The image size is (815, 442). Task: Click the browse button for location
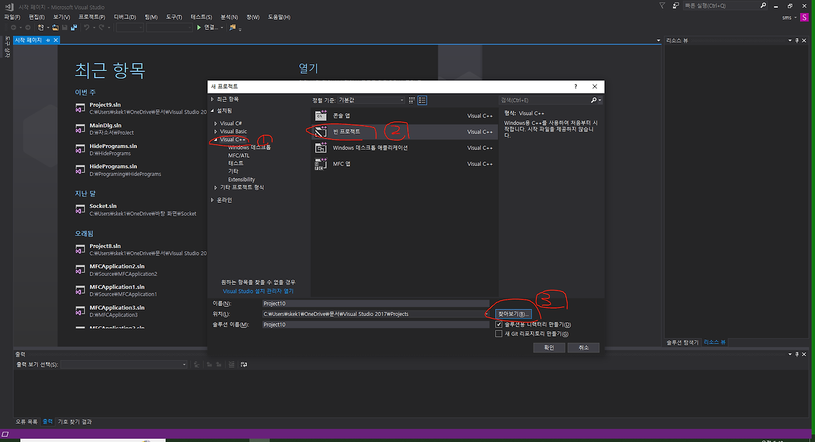[513, 314]
